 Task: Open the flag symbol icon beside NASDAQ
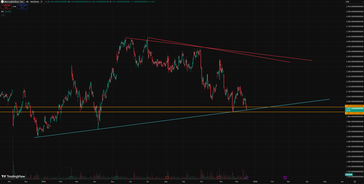point(42,2)
